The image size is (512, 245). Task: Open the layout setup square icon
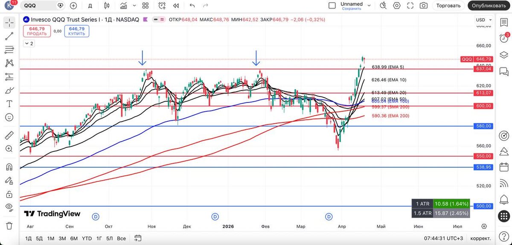pos(332,6)
